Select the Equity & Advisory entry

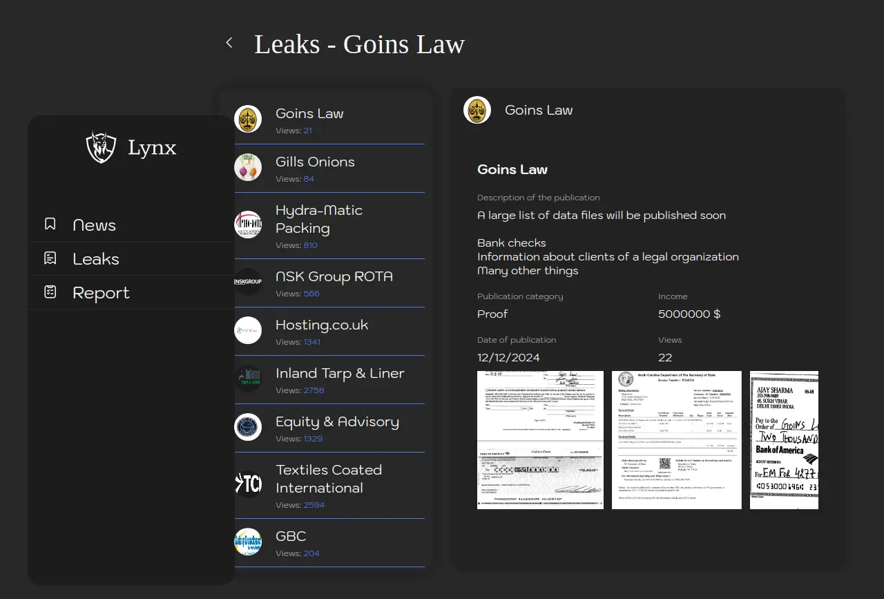pyautogui.click(x=336, y=421)
